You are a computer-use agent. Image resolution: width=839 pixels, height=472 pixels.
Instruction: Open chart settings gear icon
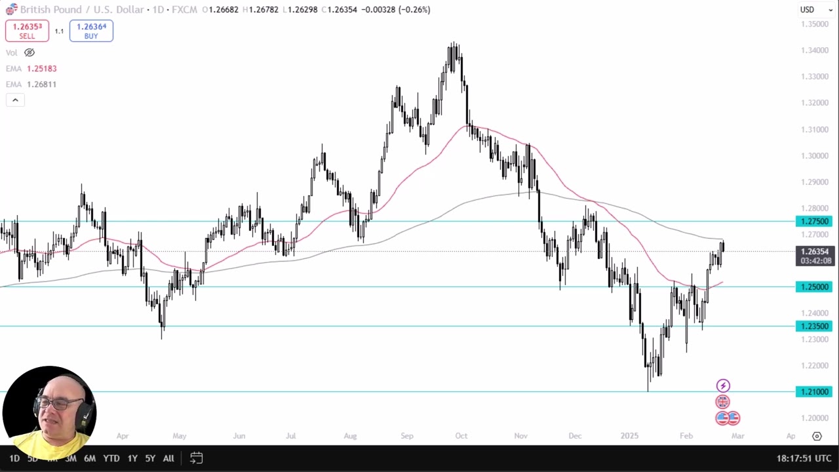(817, 436)
